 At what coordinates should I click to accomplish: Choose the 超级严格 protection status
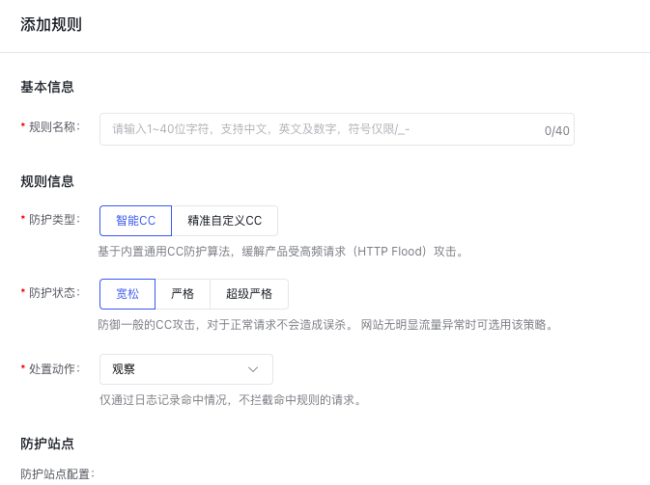249,294
